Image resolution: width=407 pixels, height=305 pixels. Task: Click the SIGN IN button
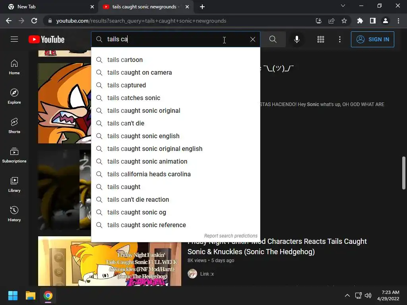[372, 39]
